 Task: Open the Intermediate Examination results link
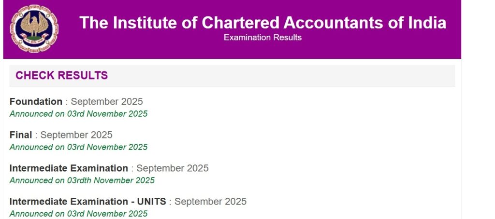pyautogui.click(x=69, y=168)
